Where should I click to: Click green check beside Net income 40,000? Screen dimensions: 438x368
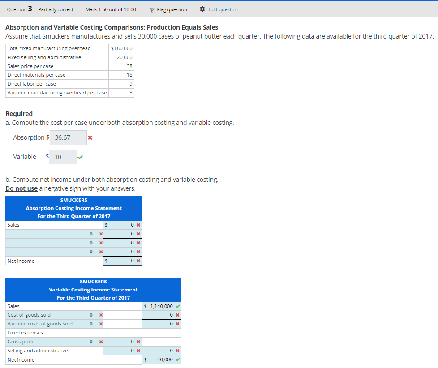point(178,359)
